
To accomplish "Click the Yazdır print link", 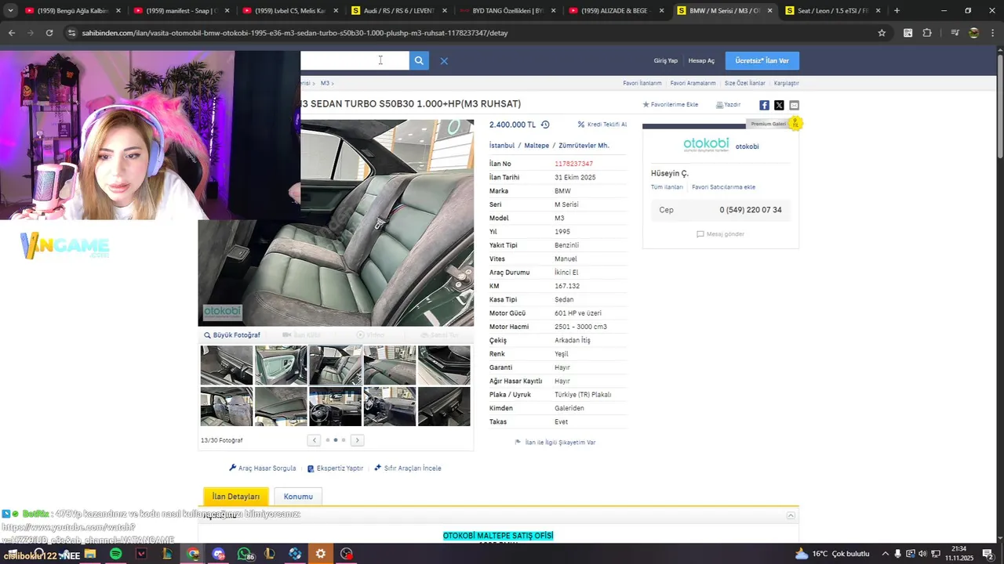I will pos(728,104).
